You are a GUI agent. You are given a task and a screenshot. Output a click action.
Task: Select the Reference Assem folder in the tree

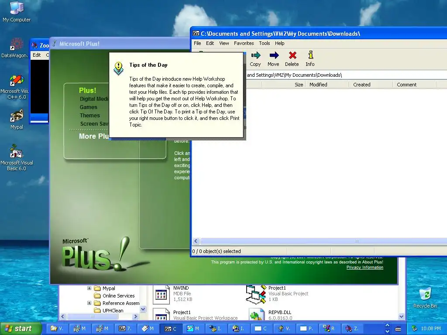[x=117, y=303]
